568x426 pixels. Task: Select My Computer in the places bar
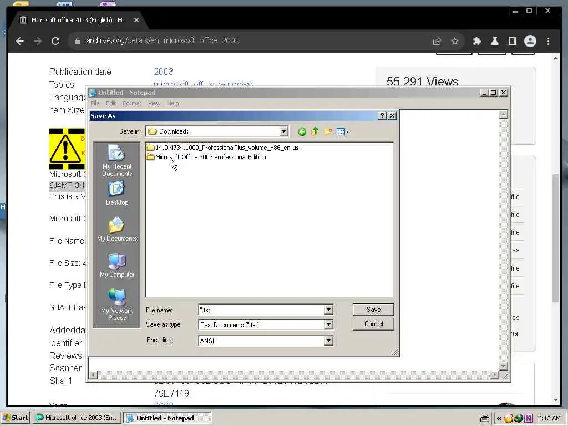pos(116,266)
